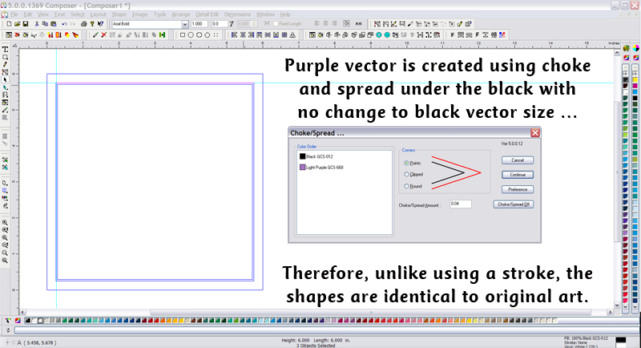Click the italic slant icon beside 0.0 field
Viewport: 641px width, 348px height.
coord(232,24)
